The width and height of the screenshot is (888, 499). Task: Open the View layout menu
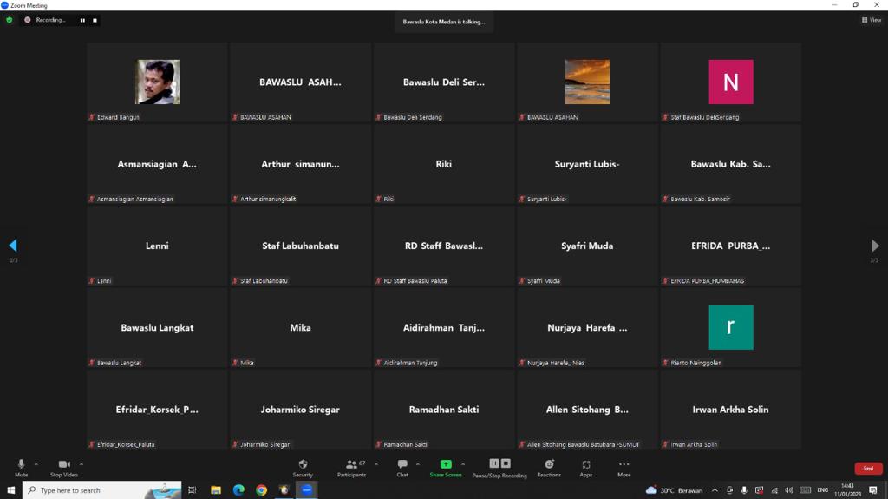[871, 20]
